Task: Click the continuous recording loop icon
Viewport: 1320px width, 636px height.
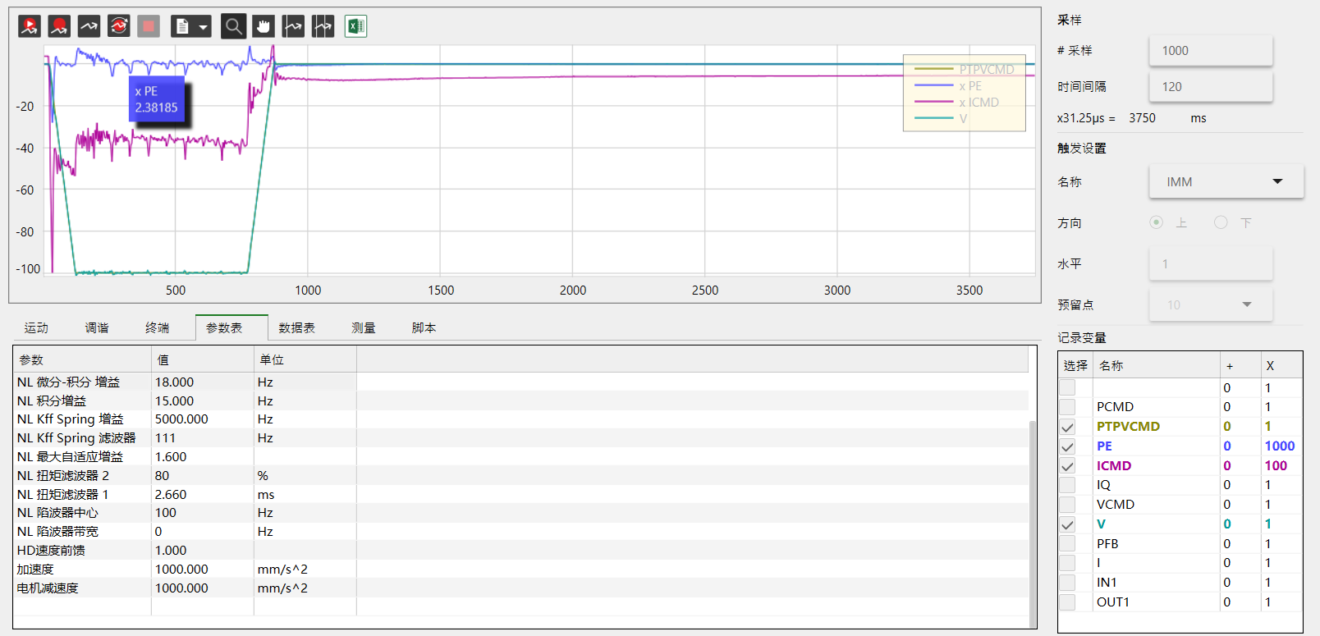Action: coord(119,26)
